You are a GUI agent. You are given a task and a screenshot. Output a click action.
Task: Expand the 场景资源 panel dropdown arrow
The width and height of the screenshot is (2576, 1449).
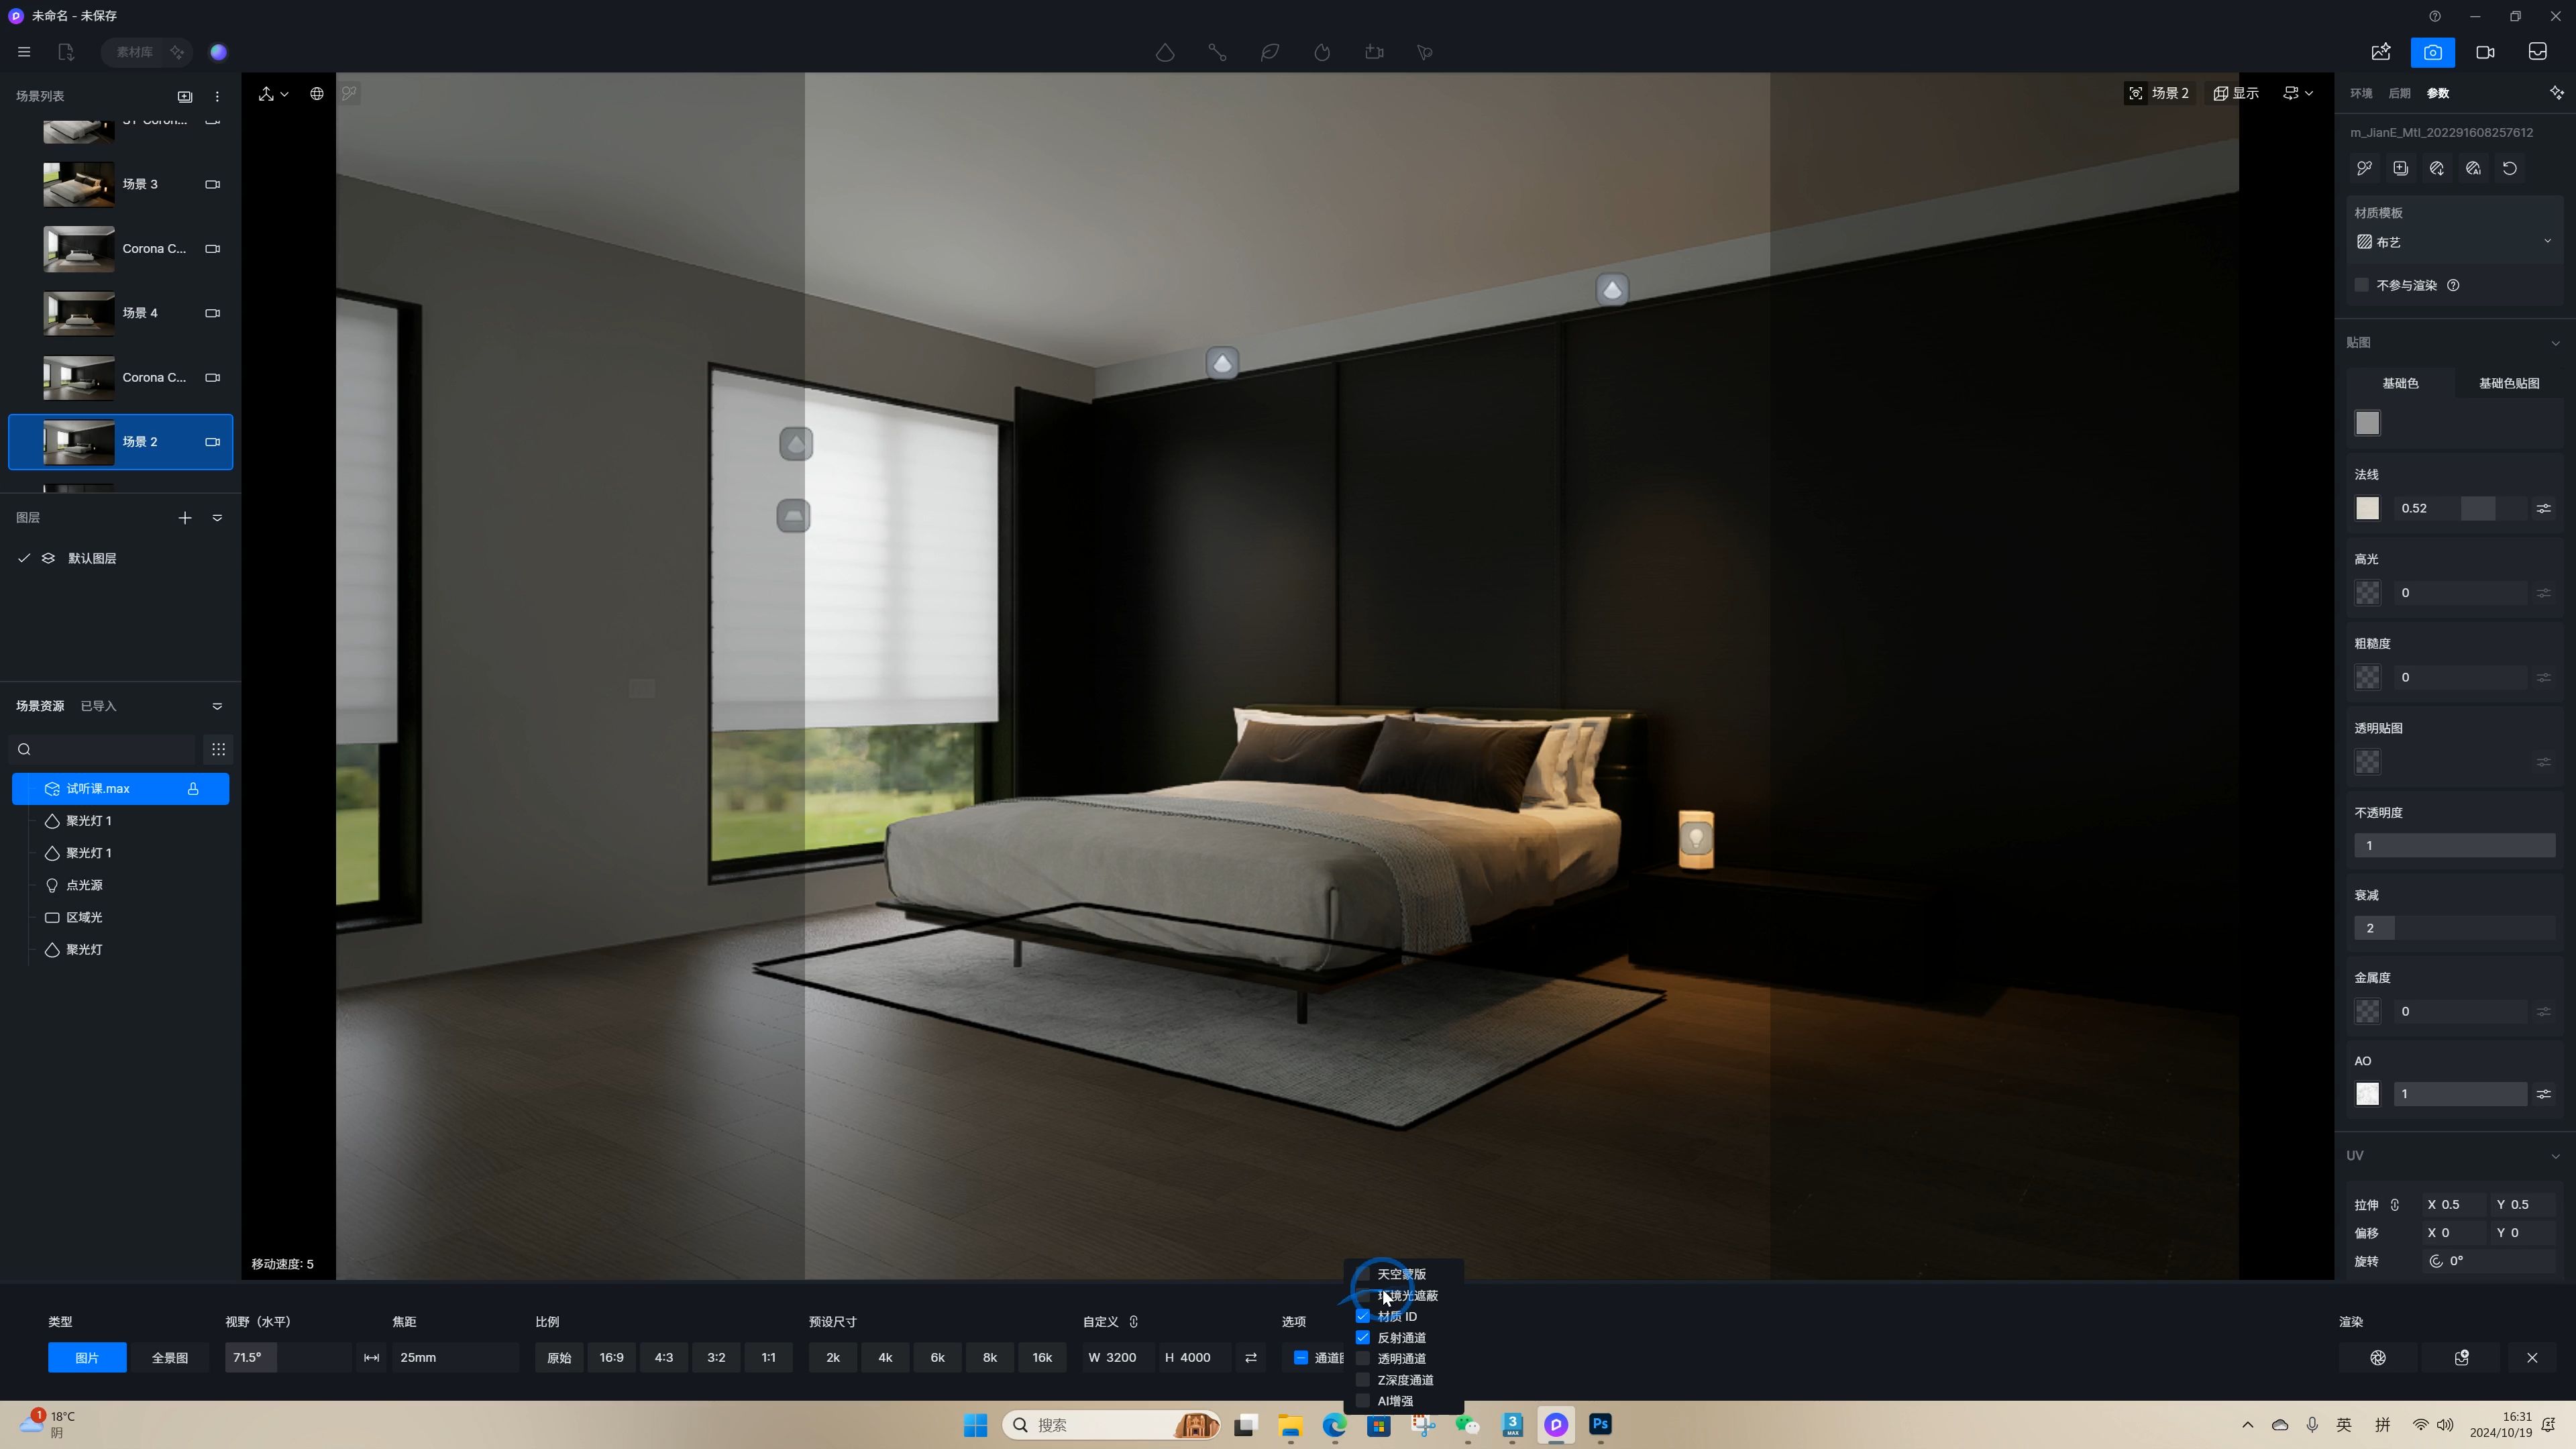coord(217,707)
